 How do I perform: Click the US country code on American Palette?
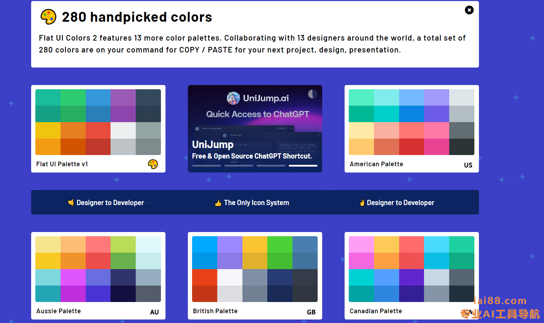(x=468, y=165)
